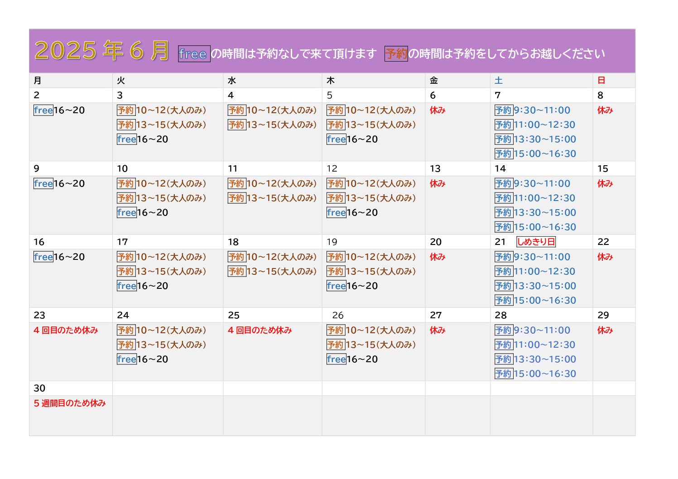The height and width of the screenshot is (479, 678).
Task: Select the 月 Monday column header
Action: pyautogui.click(x=38, y=81)
